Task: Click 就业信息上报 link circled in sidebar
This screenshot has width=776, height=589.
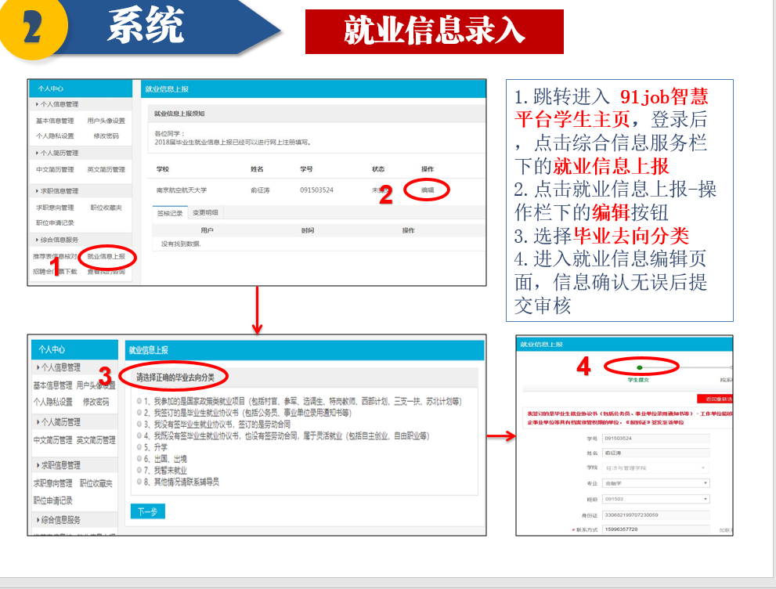Action: click(x=106, y=256)
